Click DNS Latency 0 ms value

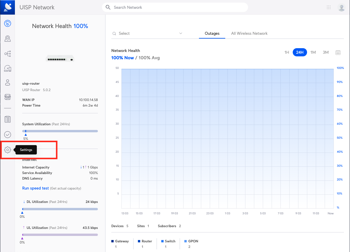coord(94,178)
